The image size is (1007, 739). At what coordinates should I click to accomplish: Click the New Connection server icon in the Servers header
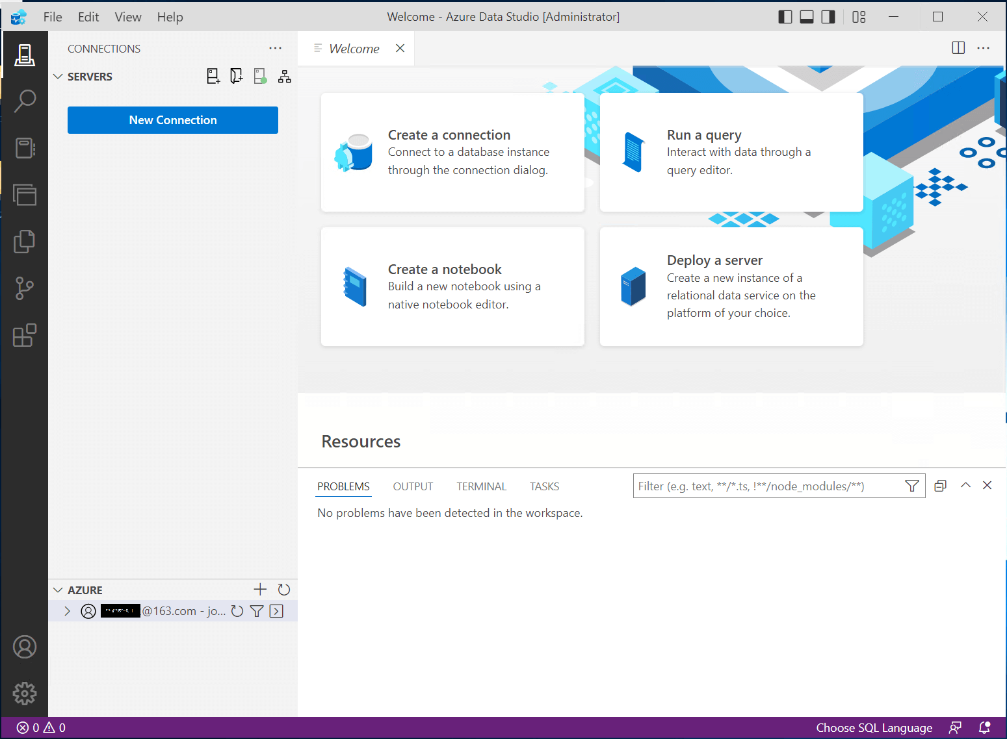click(213, 77)
